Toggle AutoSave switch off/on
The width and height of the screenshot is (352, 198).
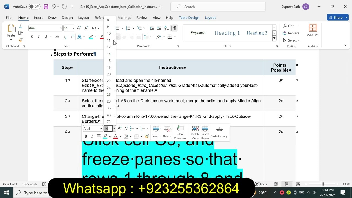pyautogui.click(x=34, y=7)
